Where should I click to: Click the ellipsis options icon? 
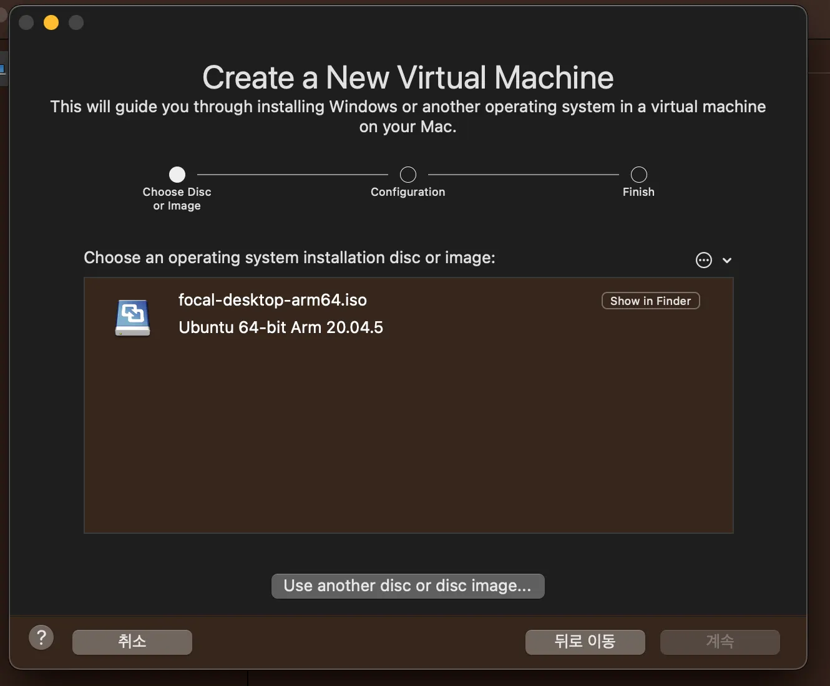(x=704, y=260)
